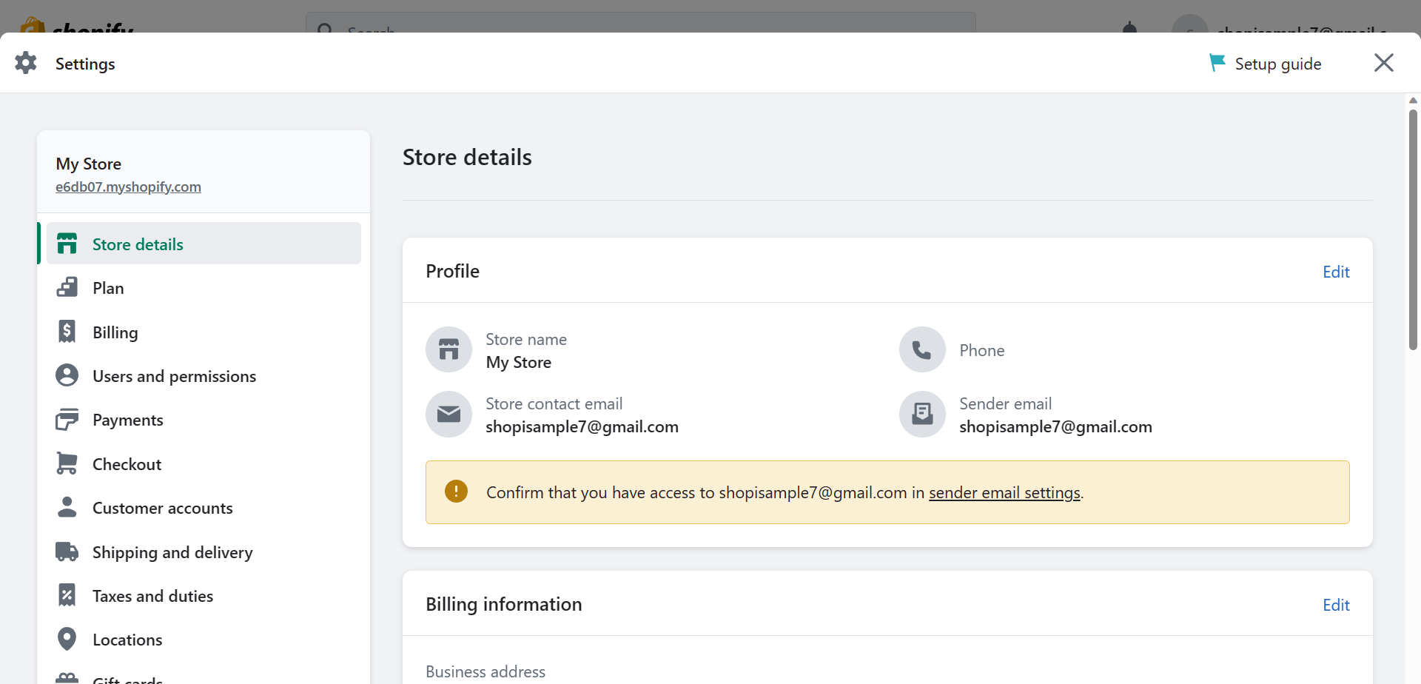Click the Billing information card heading
This screenshot has height=684, width=1421.
tap(504, 604)
